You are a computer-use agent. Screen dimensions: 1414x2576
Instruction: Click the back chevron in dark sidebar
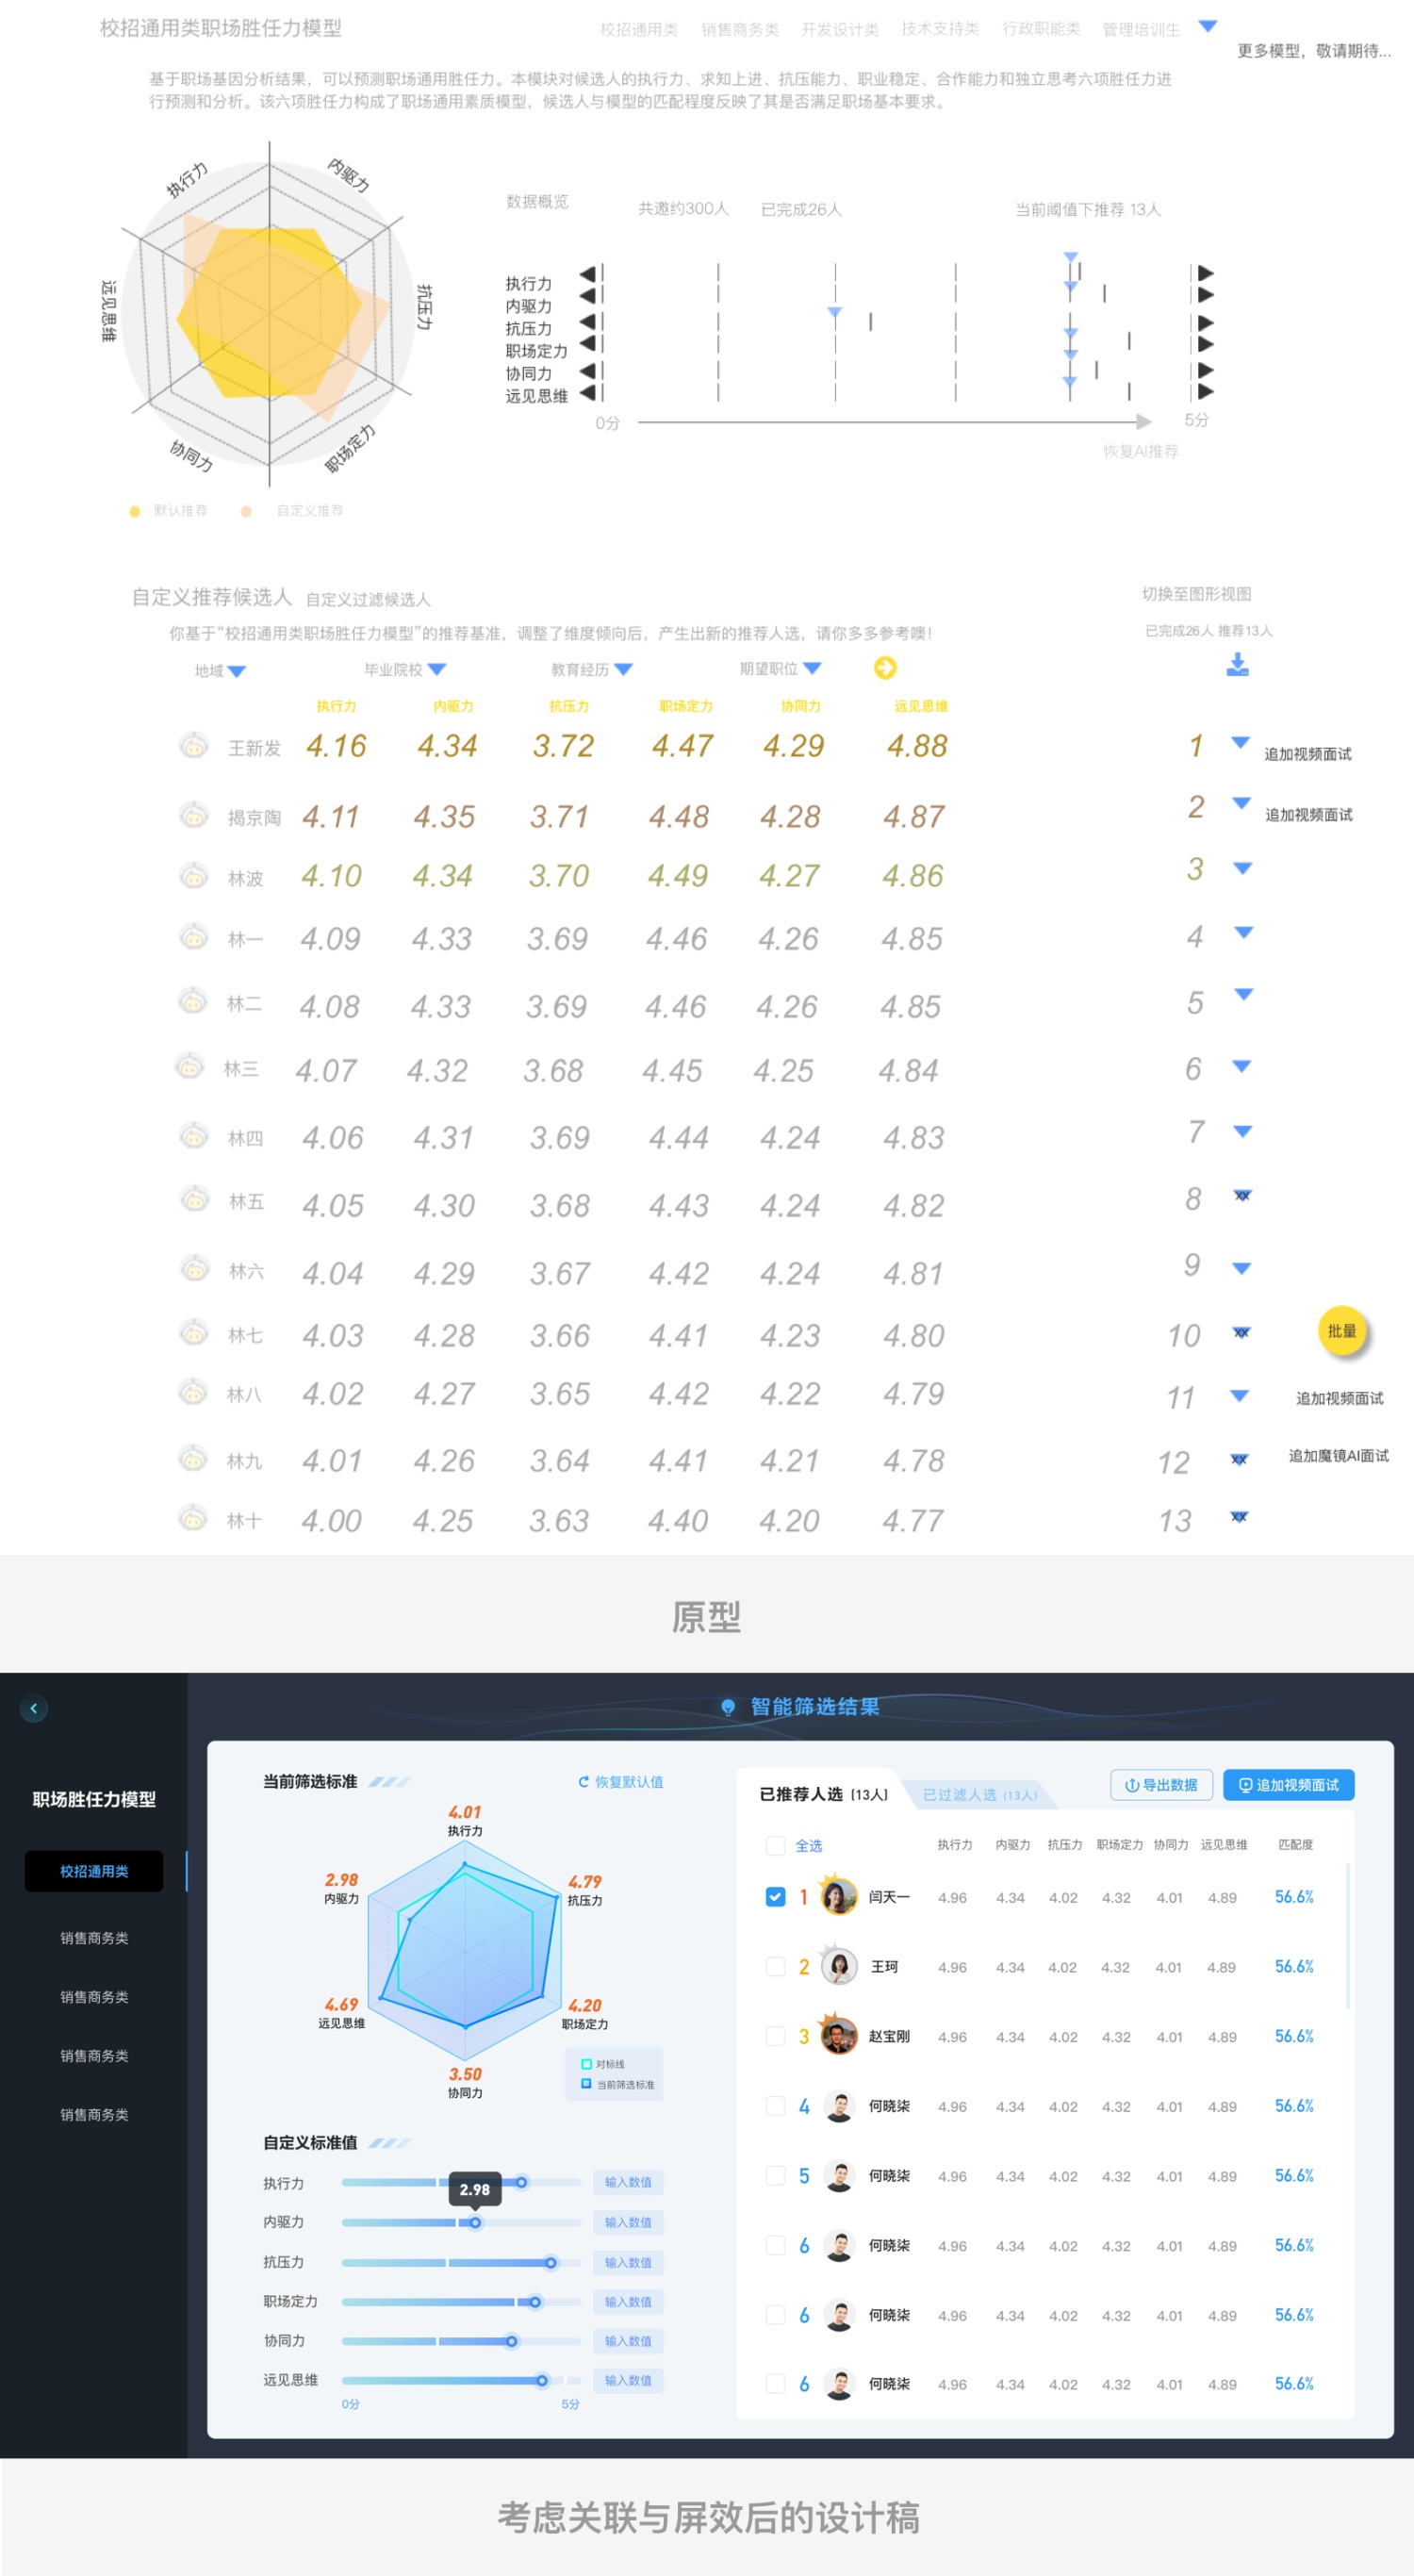pos(34,1708)
